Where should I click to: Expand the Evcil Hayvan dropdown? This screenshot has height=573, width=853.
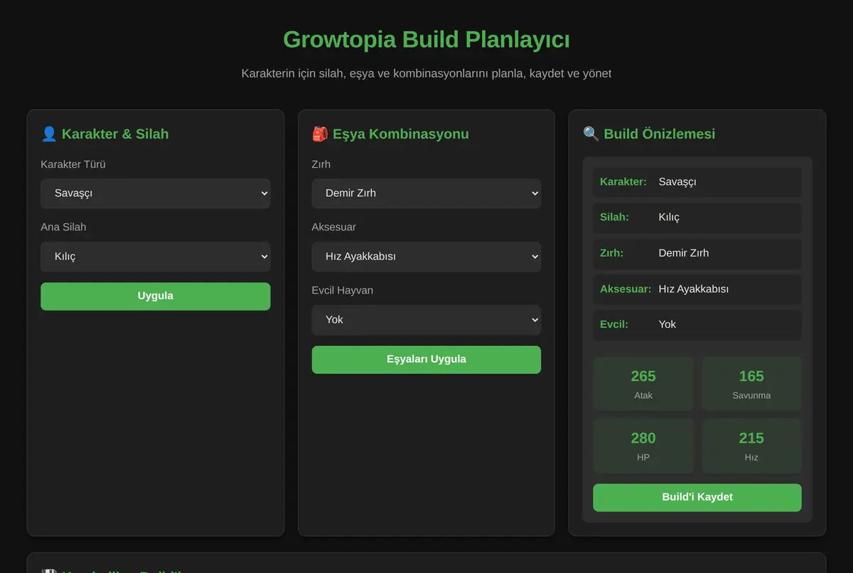(426, 320)
